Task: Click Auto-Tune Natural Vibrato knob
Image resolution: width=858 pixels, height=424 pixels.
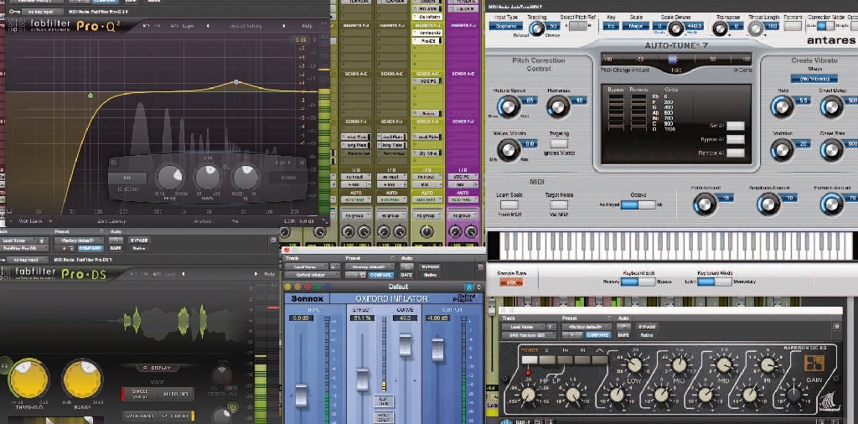Action: pos(509,149)
